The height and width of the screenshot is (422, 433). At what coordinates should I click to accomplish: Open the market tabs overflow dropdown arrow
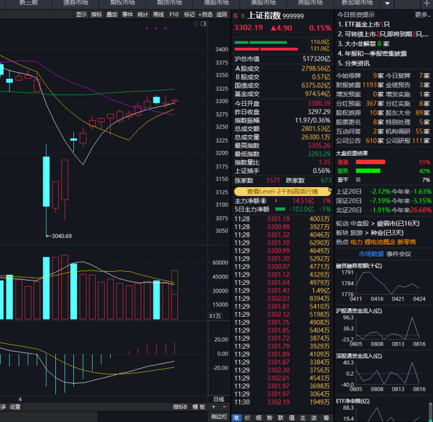tap(387, 4)
